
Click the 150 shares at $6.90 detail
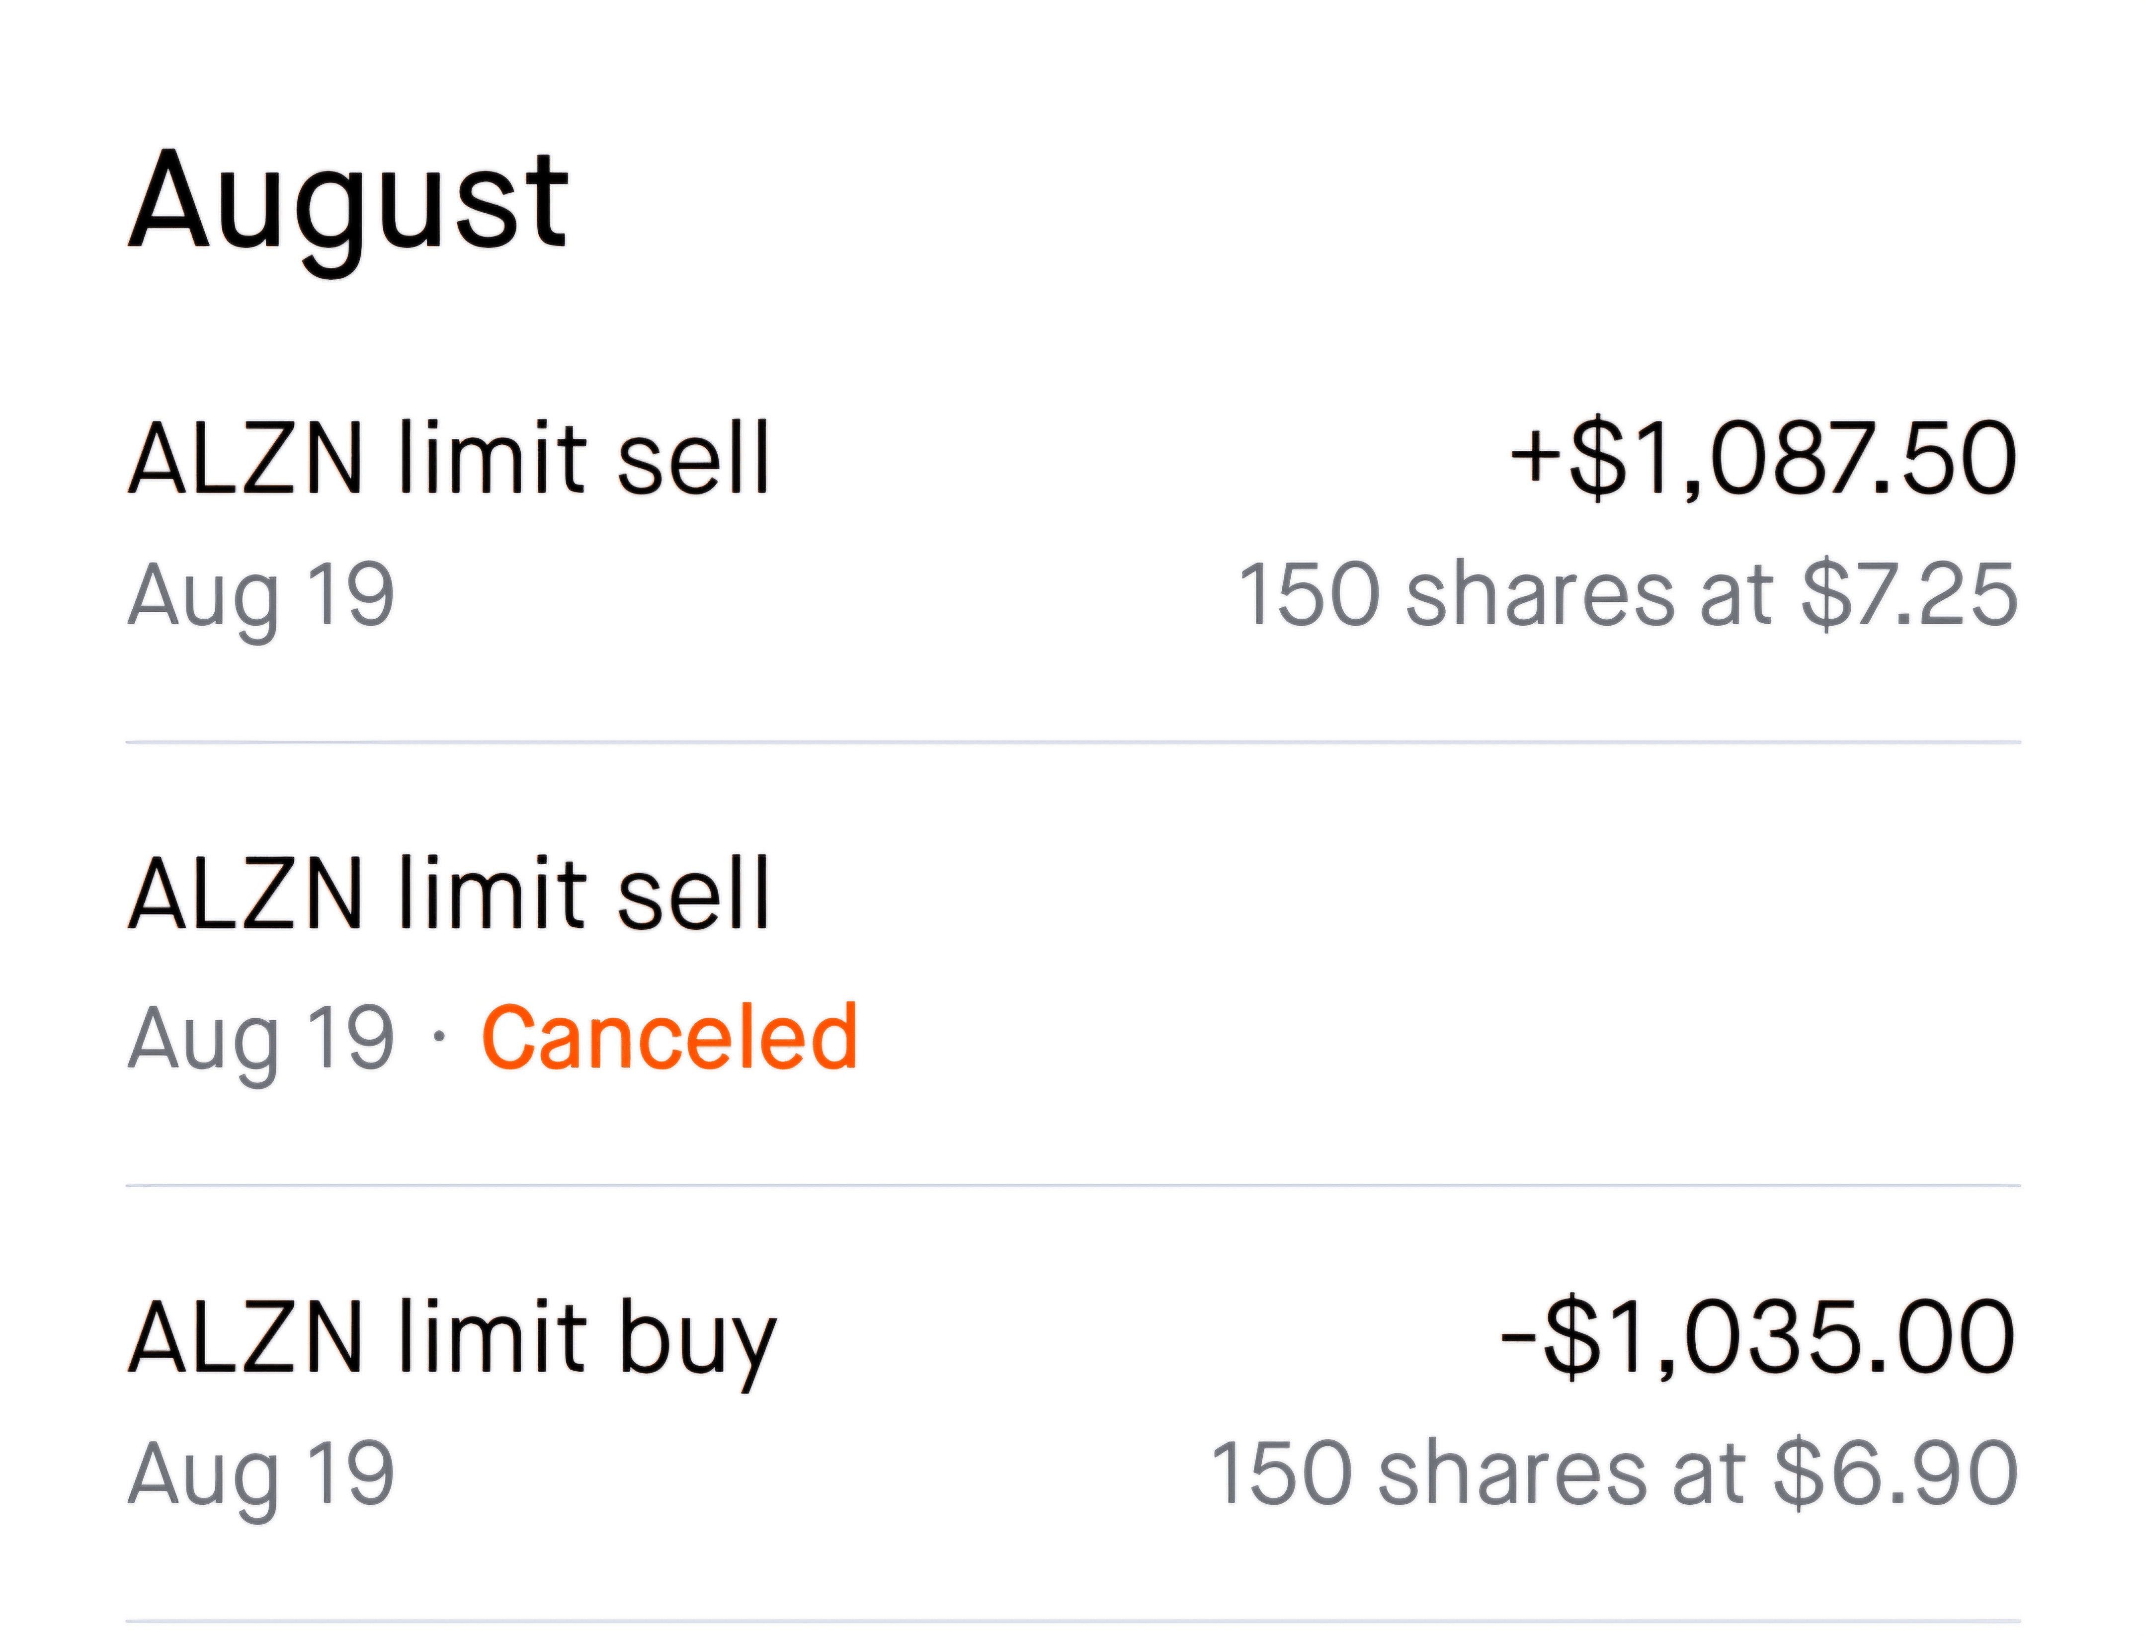(x=1613, y=1474)
